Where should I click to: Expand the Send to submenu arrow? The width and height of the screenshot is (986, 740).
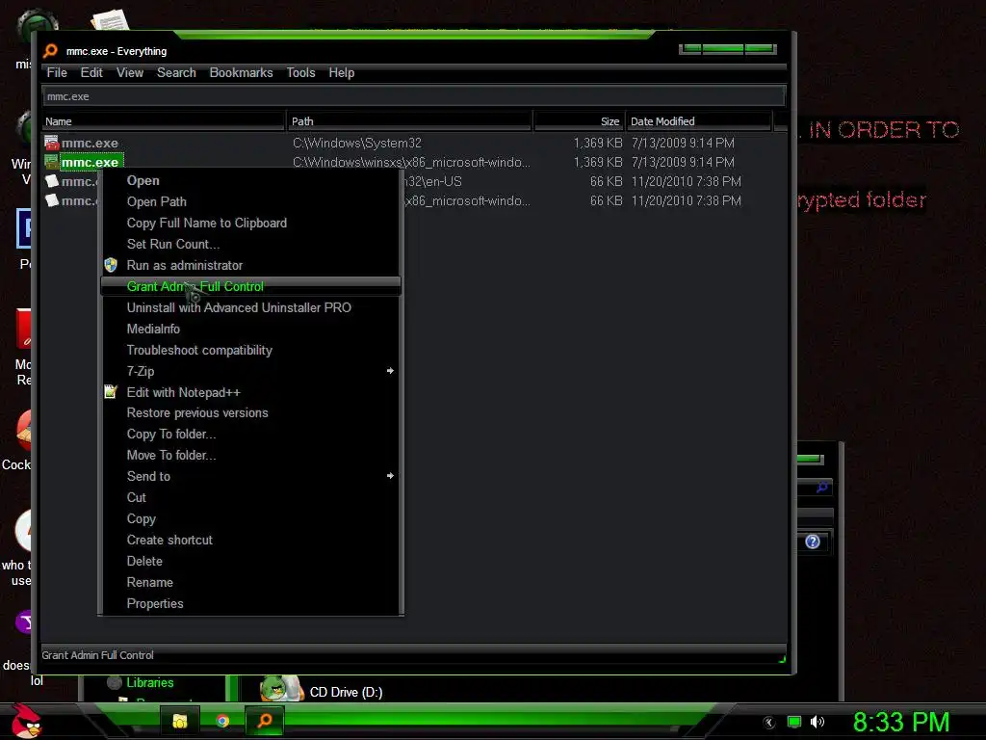click(390, 476)
